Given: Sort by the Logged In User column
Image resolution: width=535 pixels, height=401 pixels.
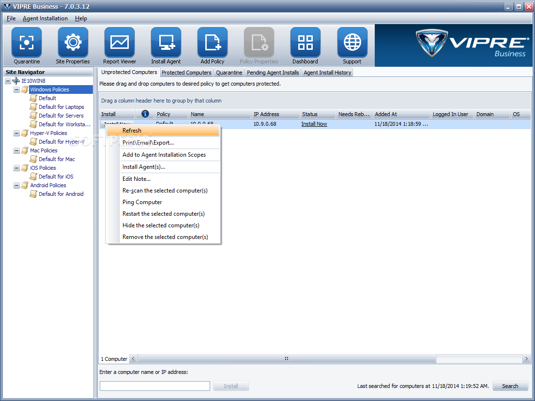Looking at the screenshot, I should [x=452, y=114].
